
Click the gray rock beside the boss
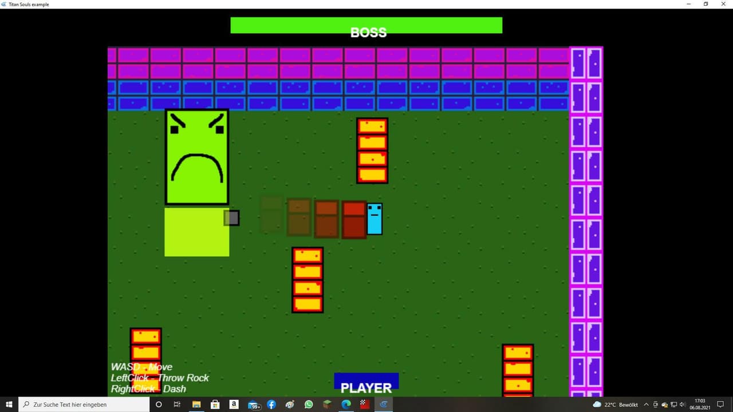(x=231, y=218)
